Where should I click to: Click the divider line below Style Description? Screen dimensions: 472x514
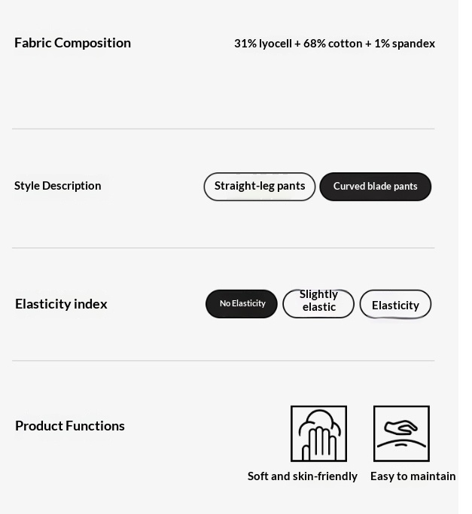pyautogui.click(x=224, y=248)
